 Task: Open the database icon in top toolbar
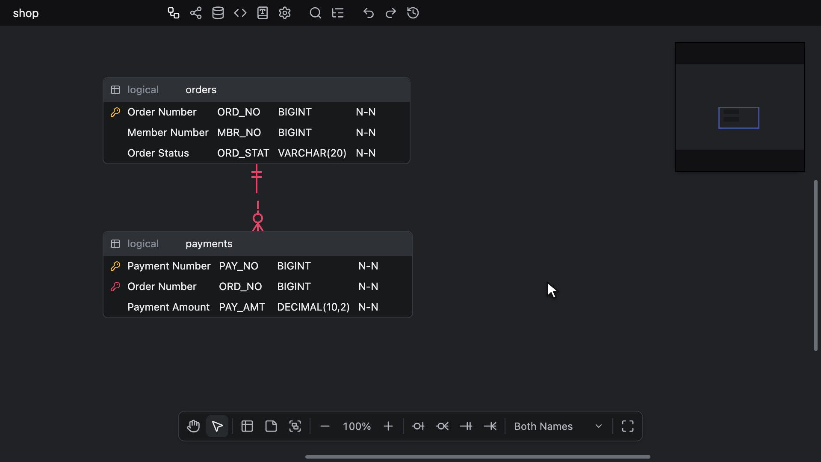point(218,13)
